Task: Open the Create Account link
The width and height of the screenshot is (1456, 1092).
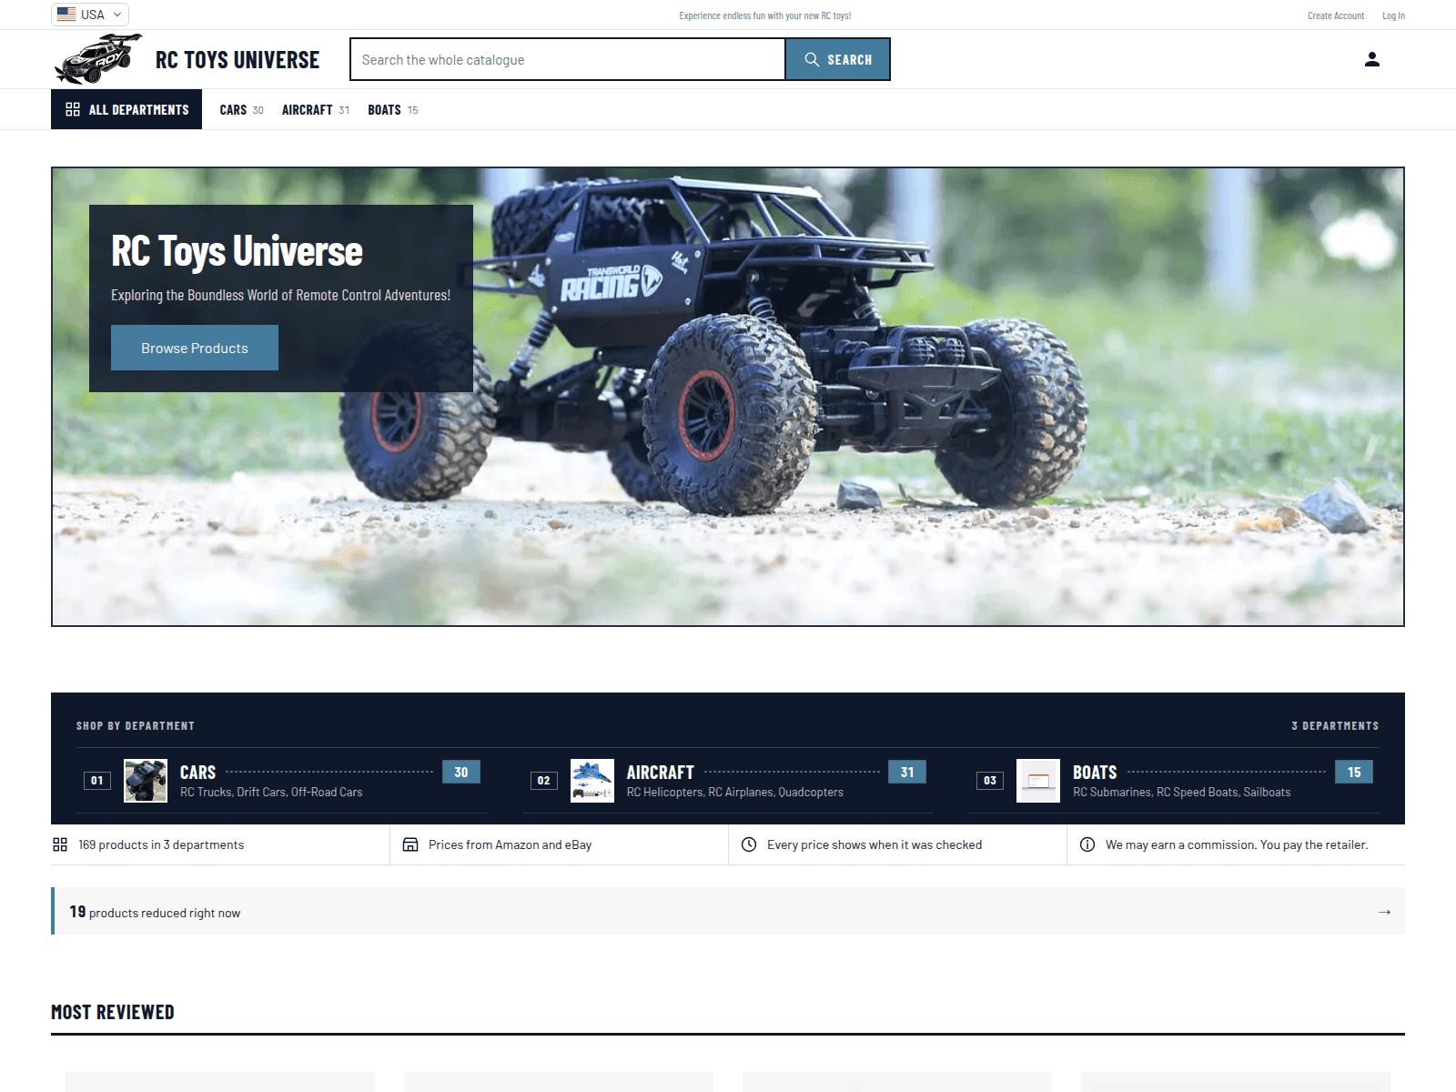Action: coord(1336,15)
